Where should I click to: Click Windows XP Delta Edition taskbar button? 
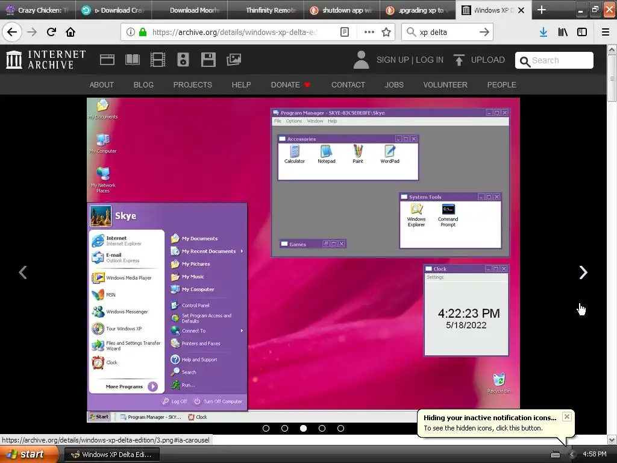point(111,455)
